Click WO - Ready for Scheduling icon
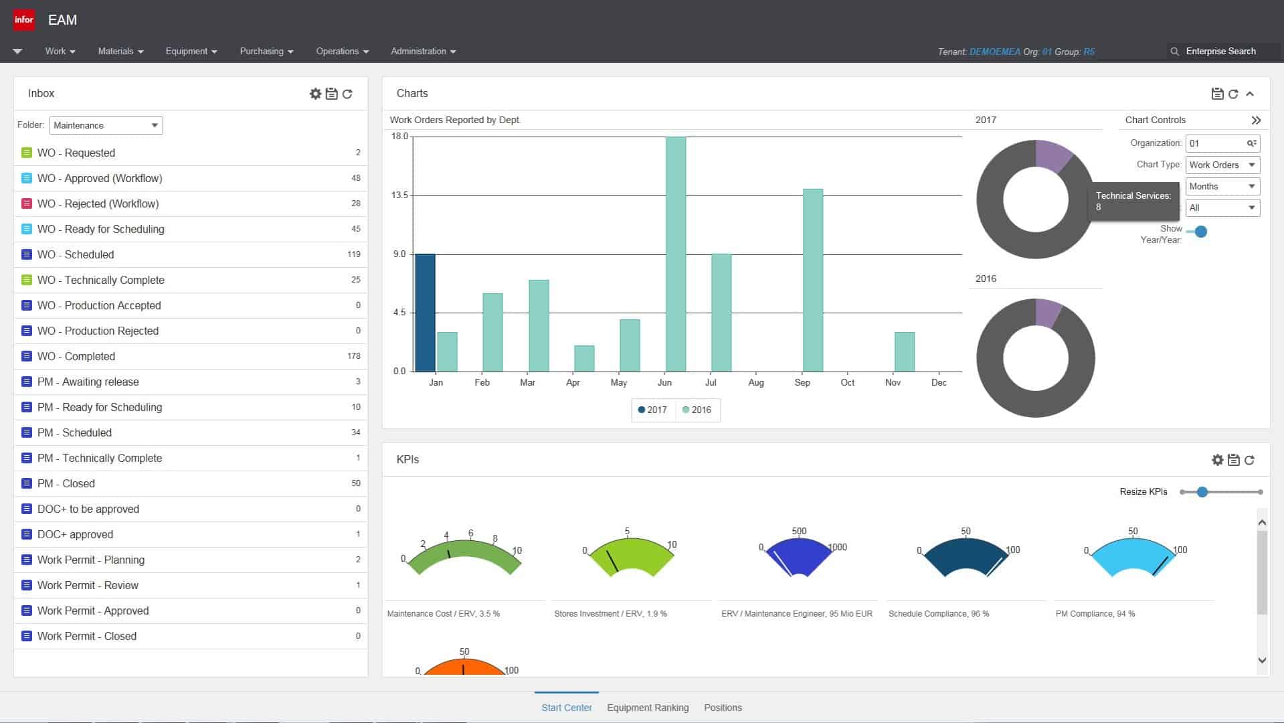The height and width of the screenshot is (723, 1284). click(x=27, y=229)
